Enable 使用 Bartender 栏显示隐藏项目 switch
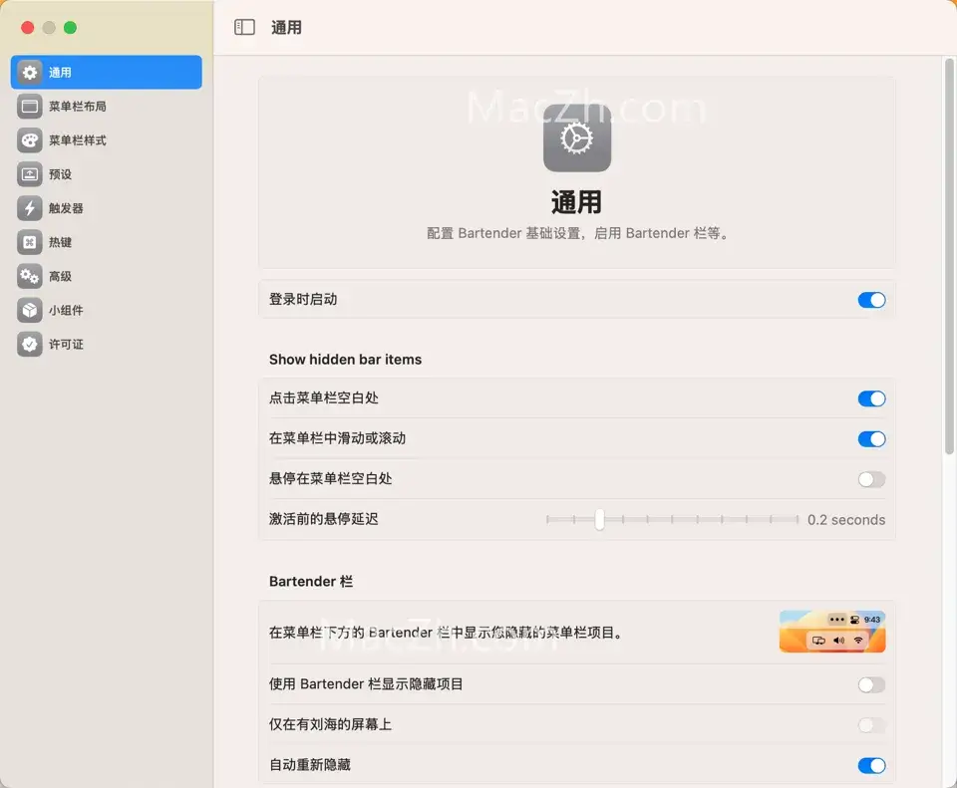The width and height of the screenshot is (957, 788). click(x=871, y=684)
